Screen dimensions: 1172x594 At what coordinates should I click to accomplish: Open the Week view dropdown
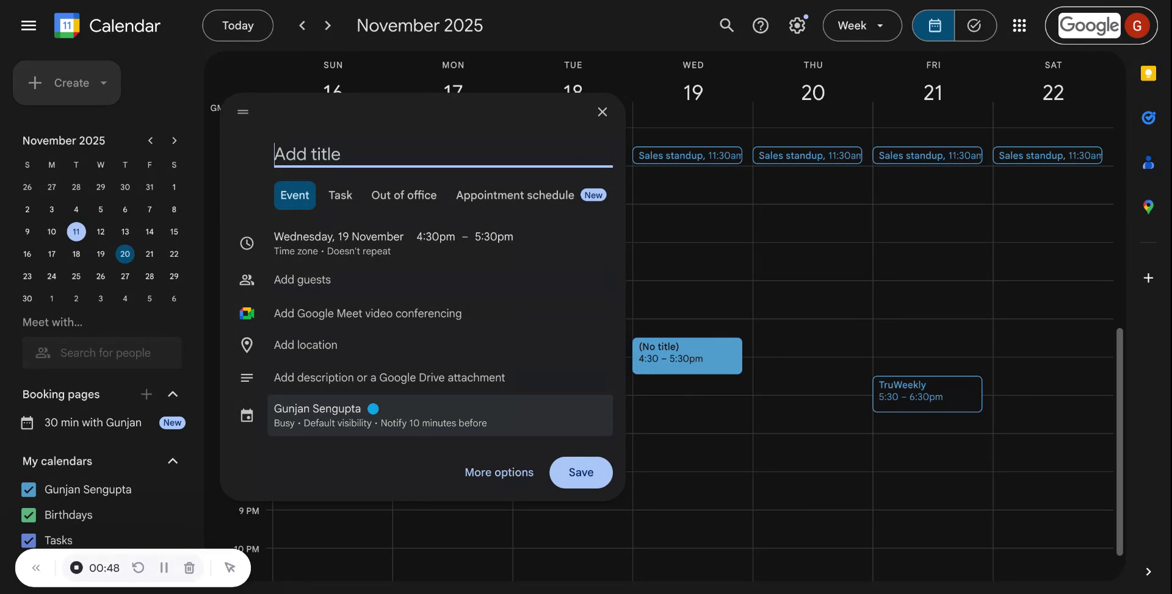point(862,25)
